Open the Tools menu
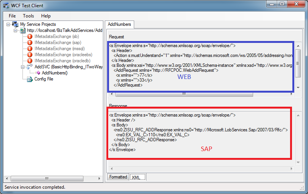This screenshot has width=308, height=194. [28, 16]
